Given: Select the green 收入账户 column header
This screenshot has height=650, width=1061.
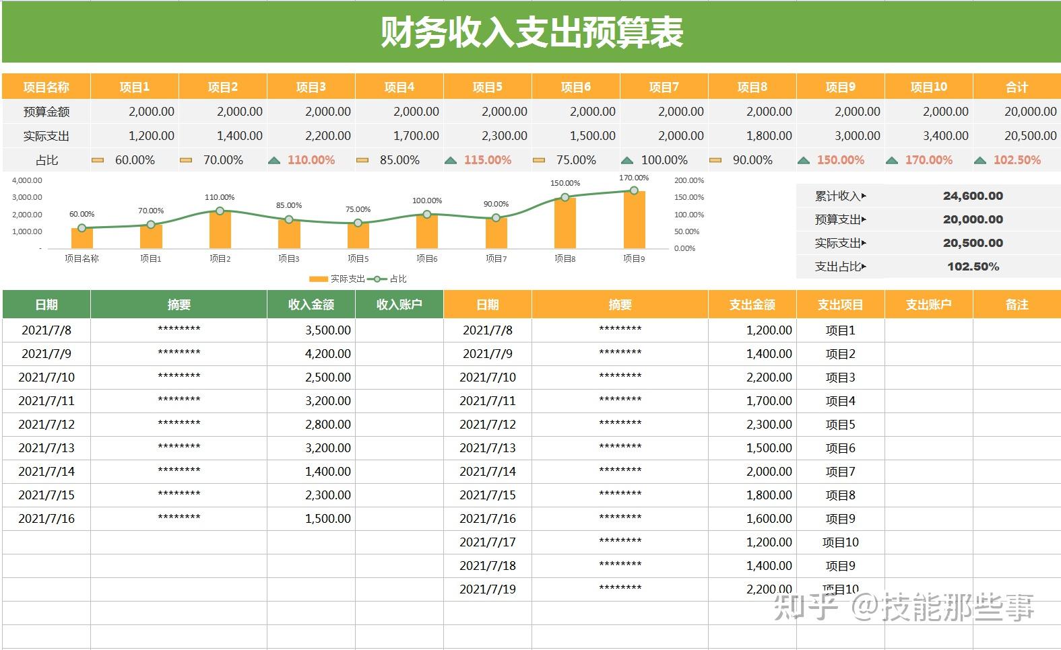Looking at the screenshot, I should (399, 304).
